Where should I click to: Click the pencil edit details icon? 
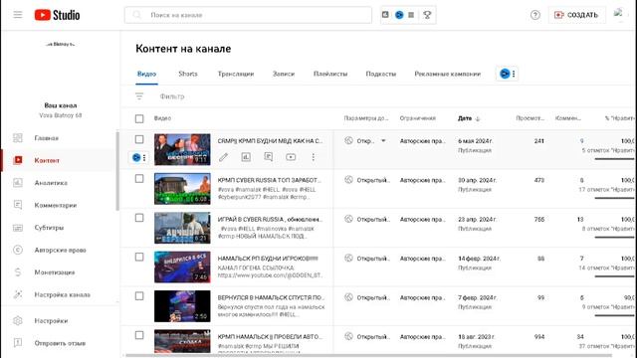[x=223, y=157]
